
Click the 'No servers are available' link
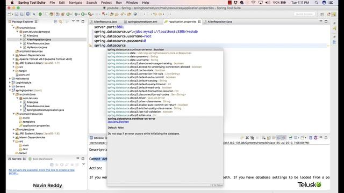click(x=41, y=172)
